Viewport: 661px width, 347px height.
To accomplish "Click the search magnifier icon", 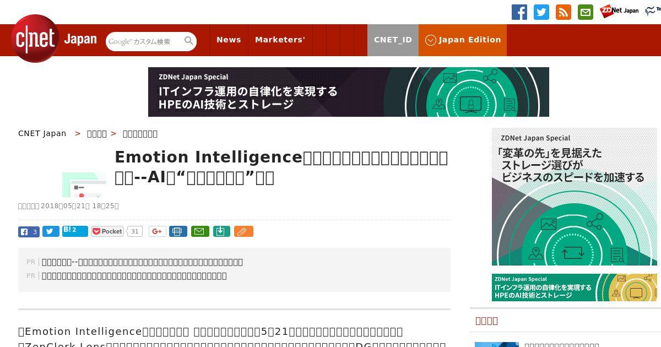I will [x=189, y=41].
